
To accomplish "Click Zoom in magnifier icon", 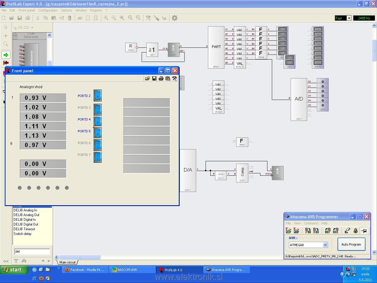I will point(106,18).
